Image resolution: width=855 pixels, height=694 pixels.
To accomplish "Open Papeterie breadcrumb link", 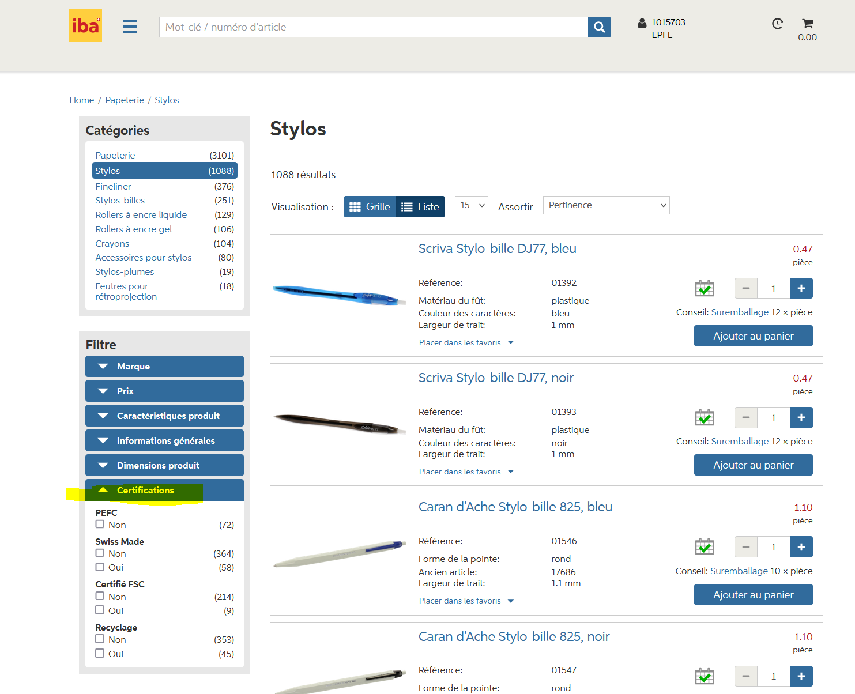I will (x=125, y=100).
